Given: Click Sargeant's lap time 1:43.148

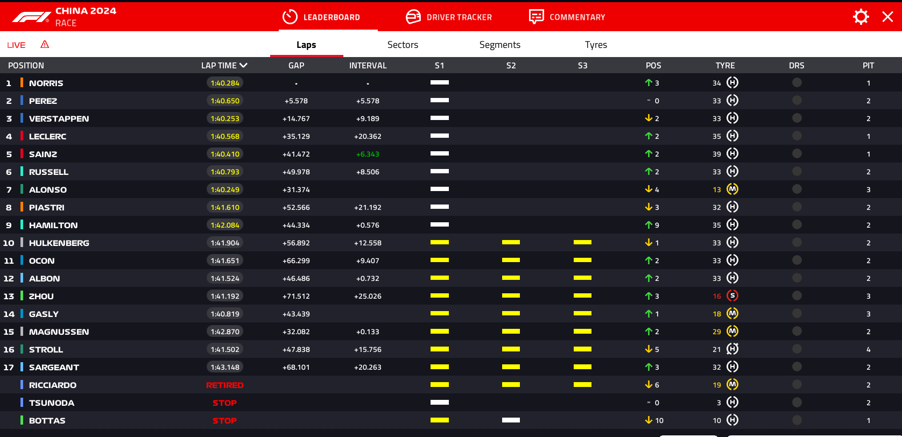Looking at the screenshot, I should [225, 367].
